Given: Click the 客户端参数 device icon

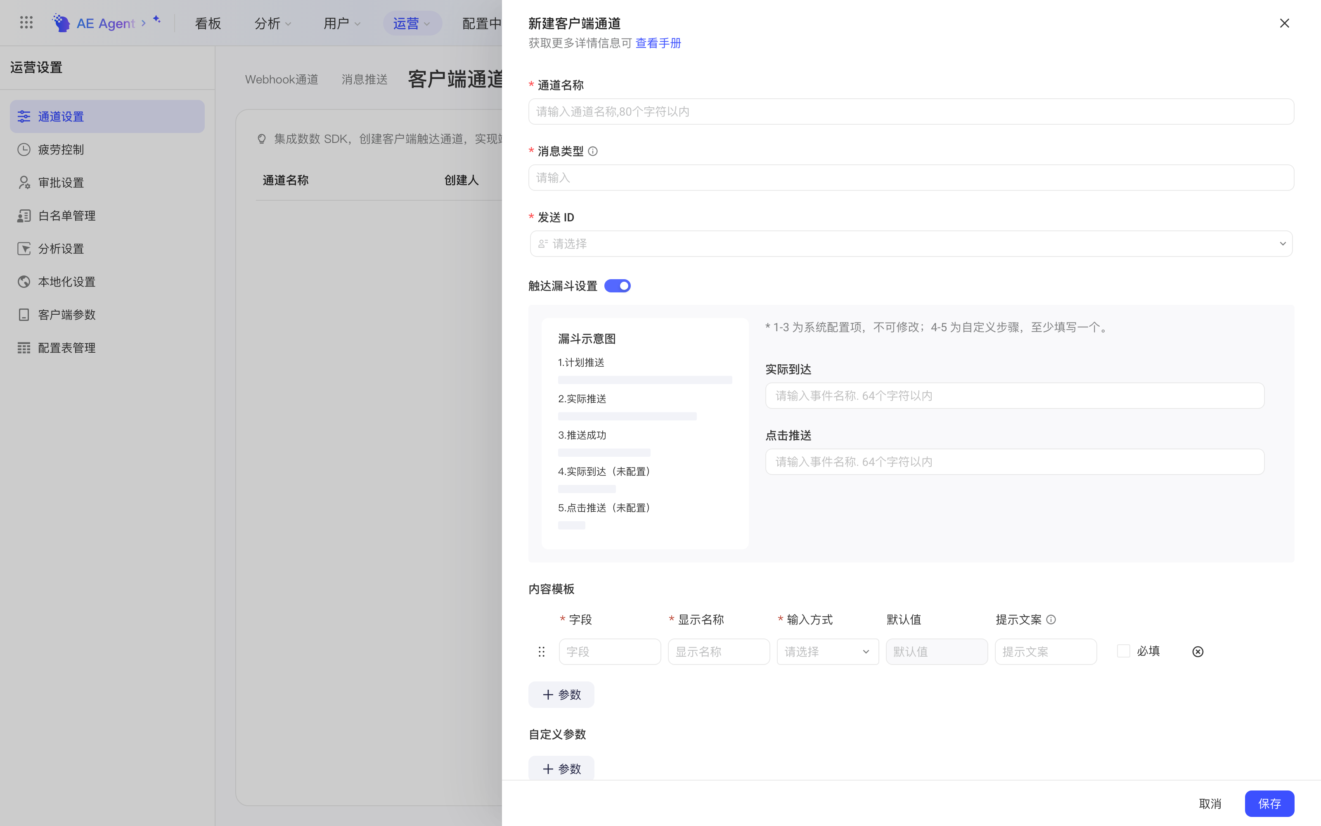Looking at the screenshot, I should (x=24, y=315).
